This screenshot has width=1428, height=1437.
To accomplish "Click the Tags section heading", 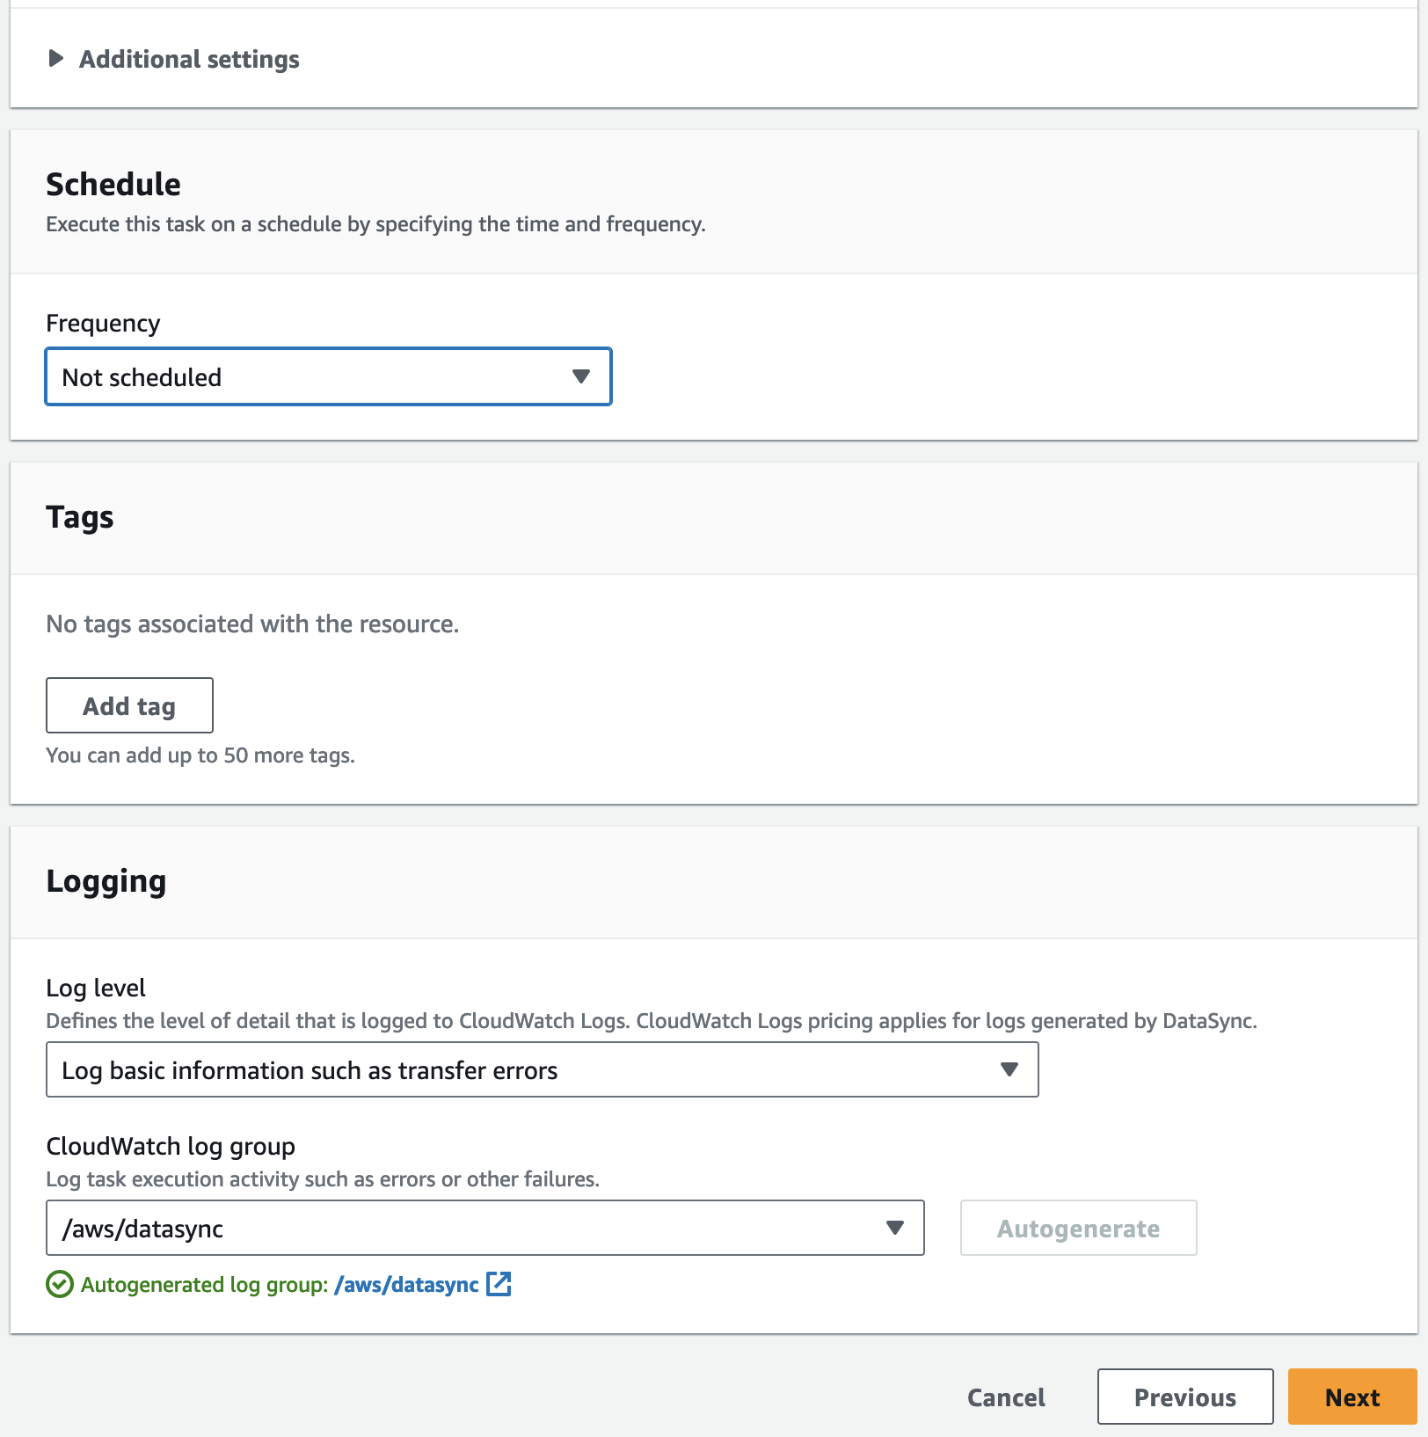I will point(80,517).
